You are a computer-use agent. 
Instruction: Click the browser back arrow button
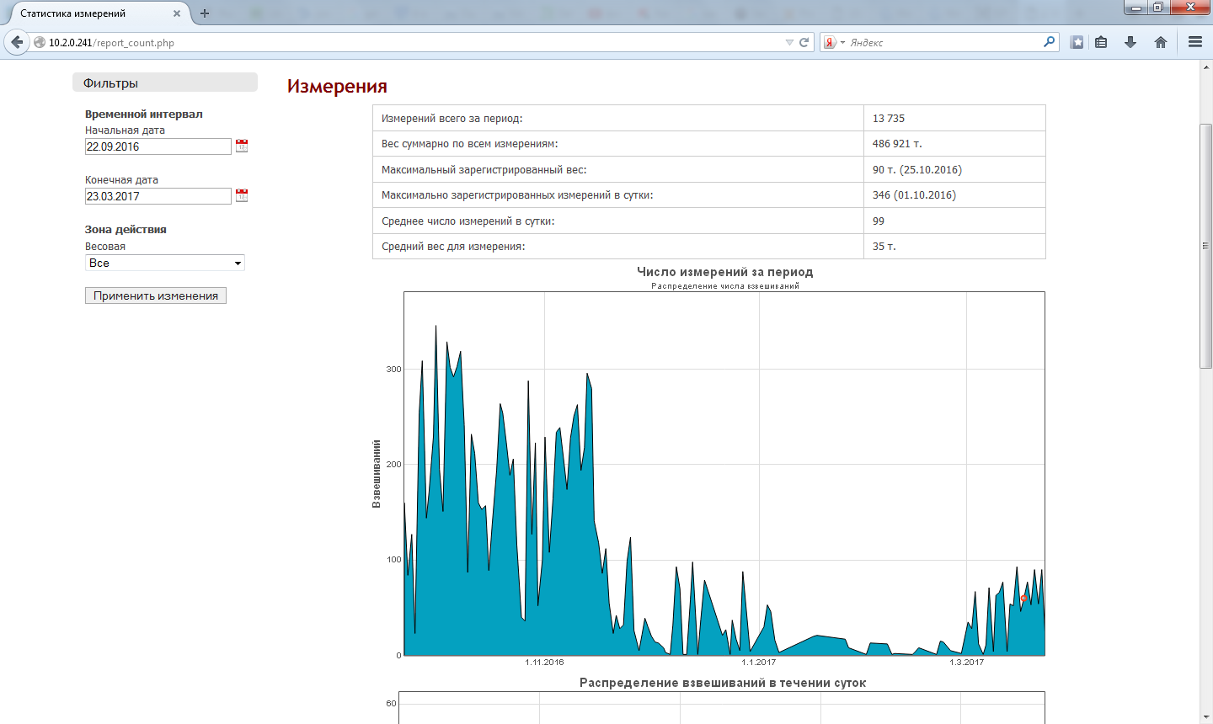pos(17,42)
